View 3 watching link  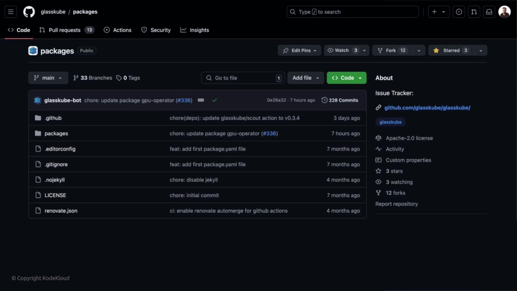pos(399,182)
